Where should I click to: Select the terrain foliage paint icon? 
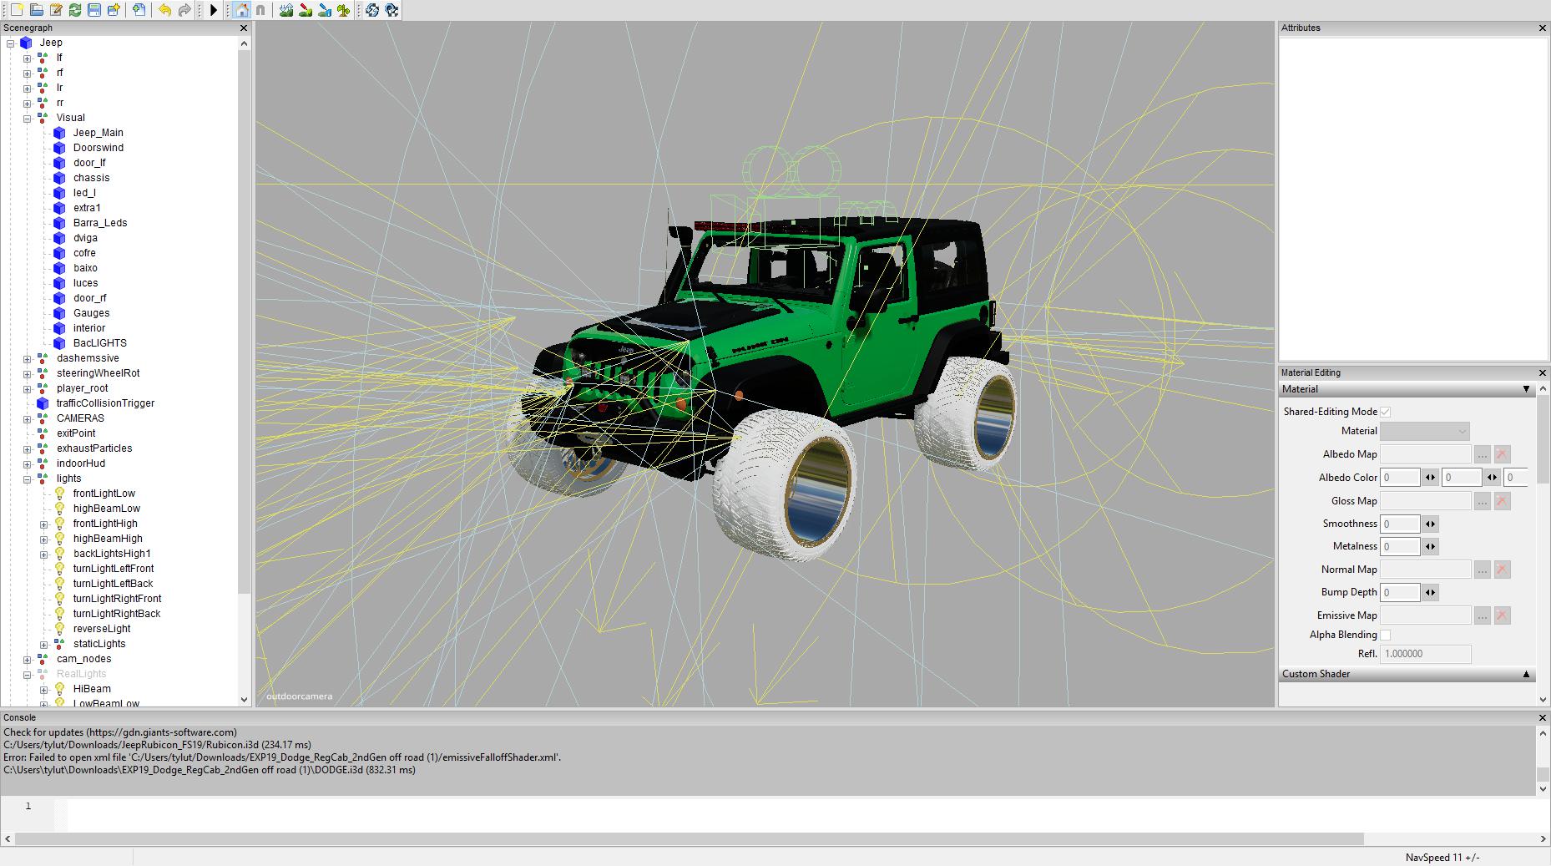click(x=343, y=10)
